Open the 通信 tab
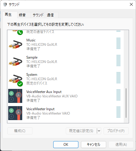Viewport: 136px width, 151px height. (52, 15)
